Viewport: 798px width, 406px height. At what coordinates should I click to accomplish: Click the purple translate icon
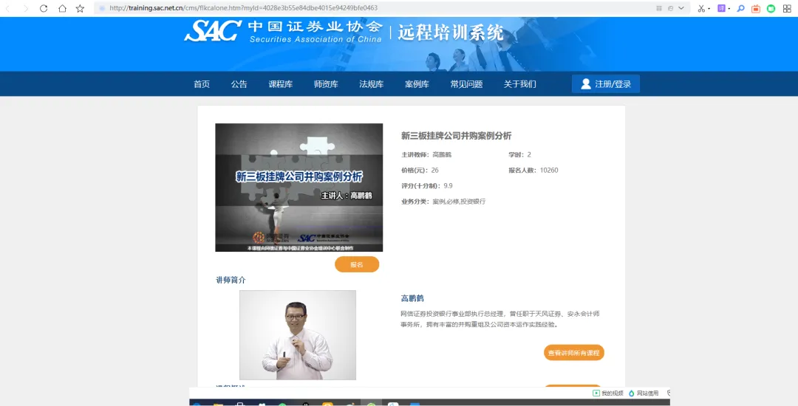tap(721, 8)
